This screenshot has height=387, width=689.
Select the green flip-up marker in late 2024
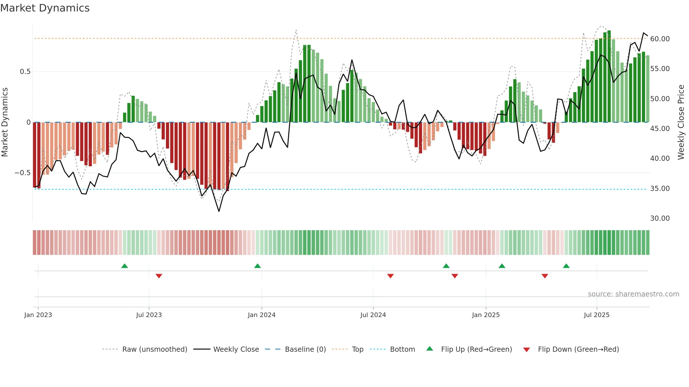(x=446, y=266)
